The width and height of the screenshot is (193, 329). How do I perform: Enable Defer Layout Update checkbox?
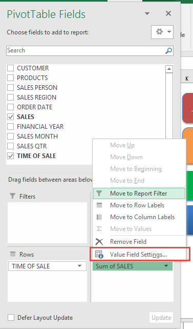(x=11, y=318)
